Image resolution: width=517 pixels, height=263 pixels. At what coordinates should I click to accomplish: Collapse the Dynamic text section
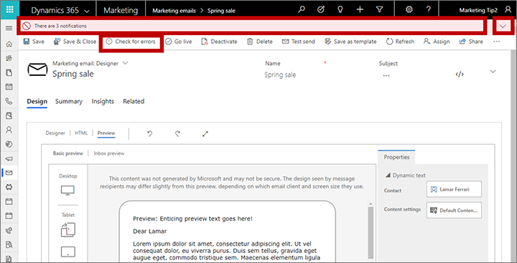pyautogui.click(x=388, y=176)
